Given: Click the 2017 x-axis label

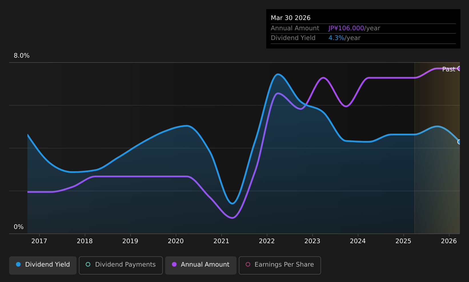Looking at the screenshot, I should click(x=39, y=241).
